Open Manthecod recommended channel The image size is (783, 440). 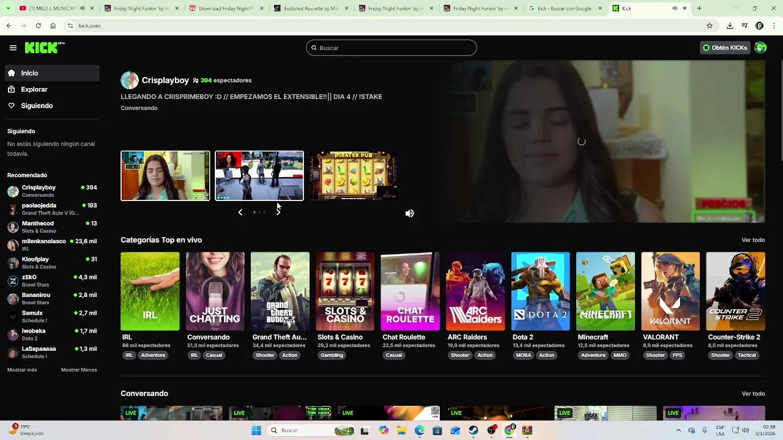point(52,227)
